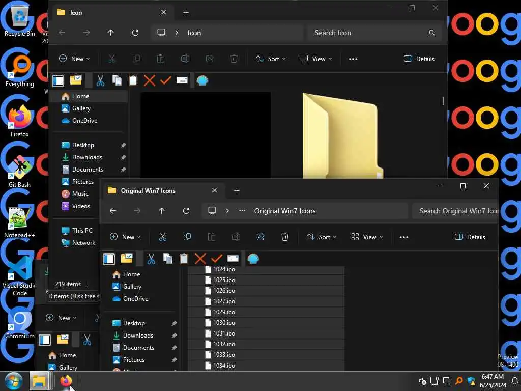521x391 pixels.
Task: Click Search Original Win7 Icons field
Action: coord(455,211)
